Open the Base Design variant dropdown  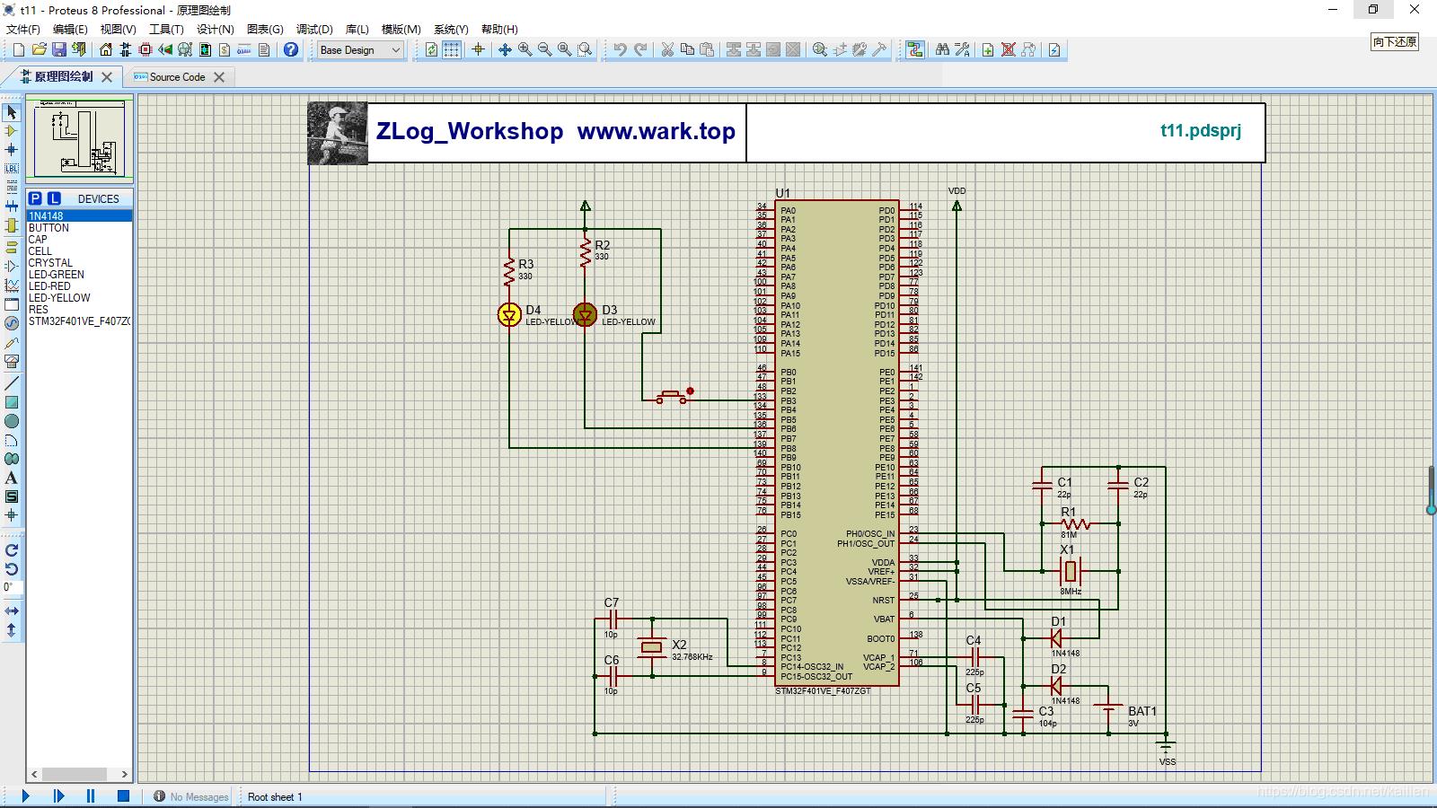[x=360, y=50]
